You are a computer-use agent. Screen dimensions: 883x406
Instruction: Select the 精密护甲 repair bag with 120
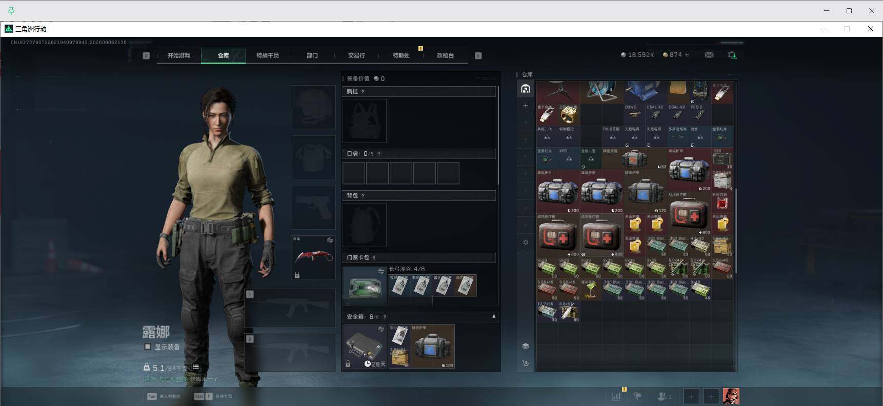(x=645, y=191)
